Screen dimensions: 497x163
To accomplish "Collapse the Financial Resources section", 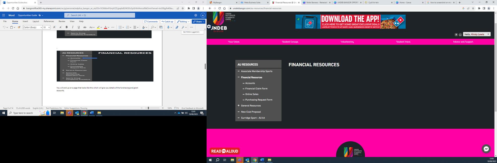I will (239, 77).
